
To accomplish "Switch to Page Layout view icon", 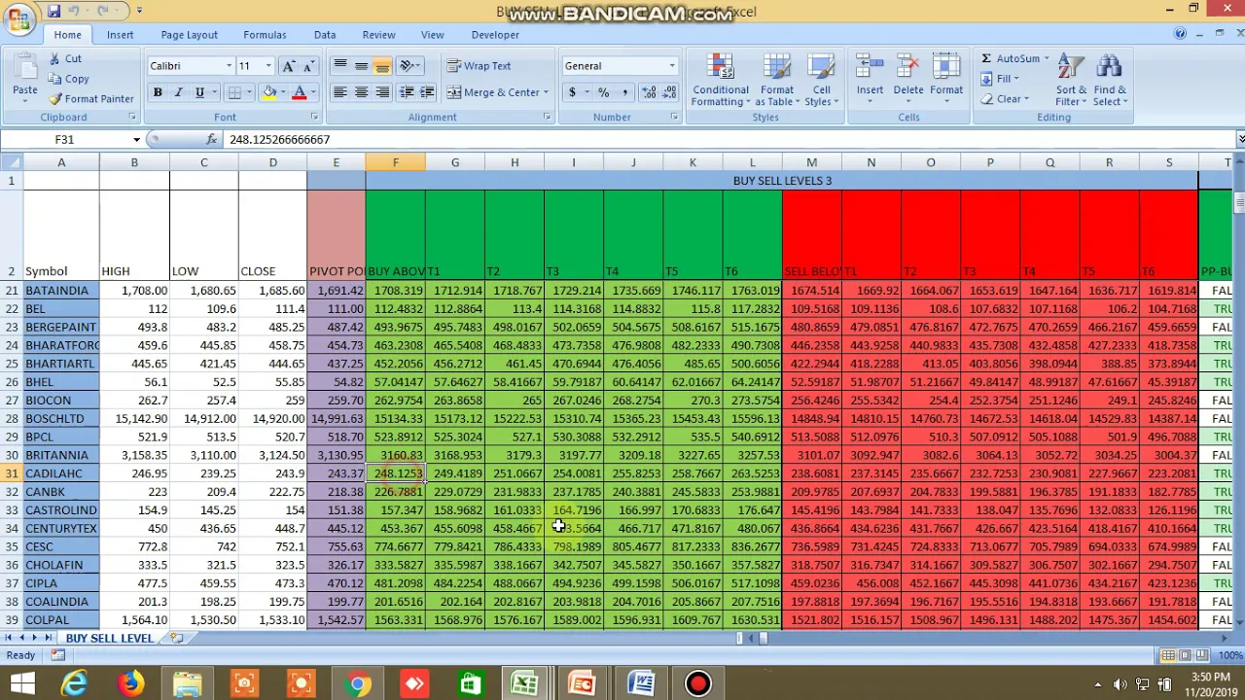I will point(1186,655).
